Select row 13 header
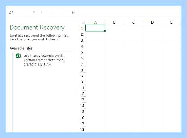Viewport: 187px width, 138px height. 82,100
